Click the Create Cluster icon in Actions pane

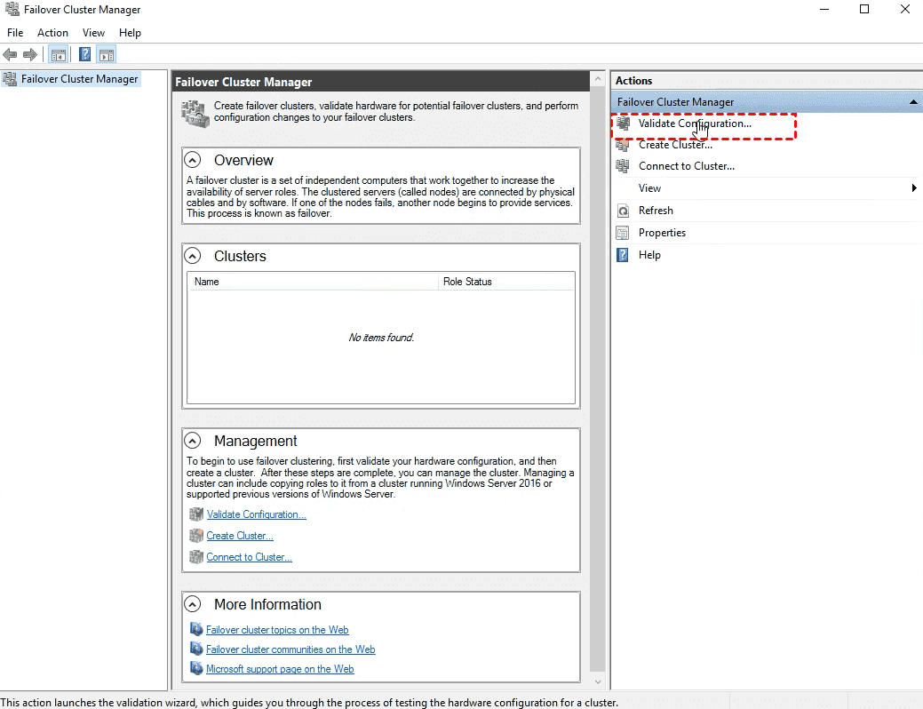click(623, 145)
